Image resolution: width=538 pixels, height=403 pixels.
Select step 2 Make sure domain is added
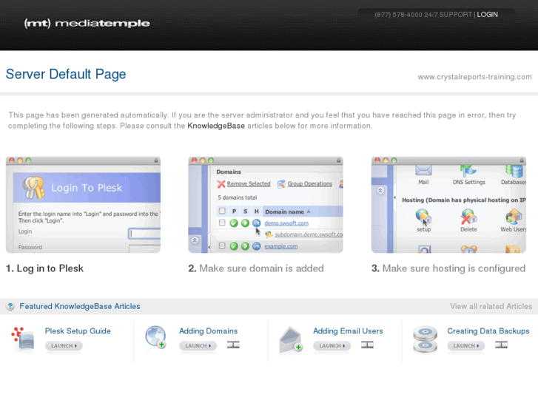click(256, 268)
